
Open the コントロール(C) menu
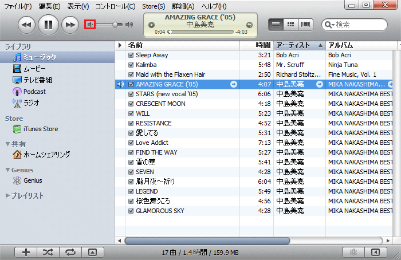pyautogui.click(x=115, y=6)
